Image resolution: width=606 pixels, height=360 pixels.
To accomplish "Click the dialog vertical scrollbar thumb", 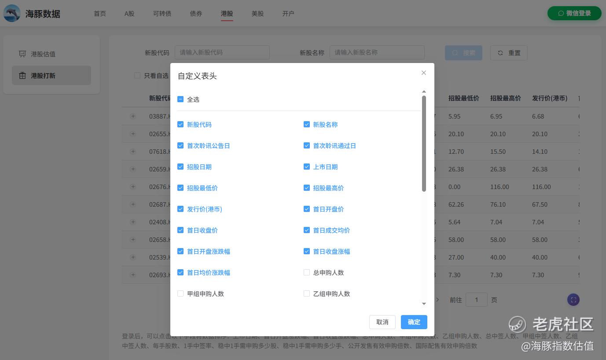I will [424, 144].
